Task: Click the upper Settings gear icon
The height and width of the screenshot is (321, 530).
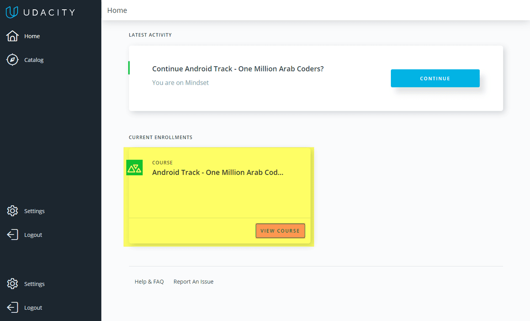Action: [x=12, y=211]
